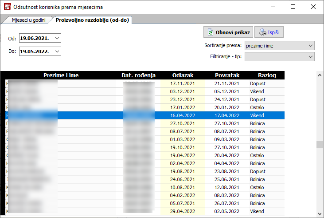Sort by Prezime i ime column header
This screenshot has height=218, width=324.
coord(61,75)
